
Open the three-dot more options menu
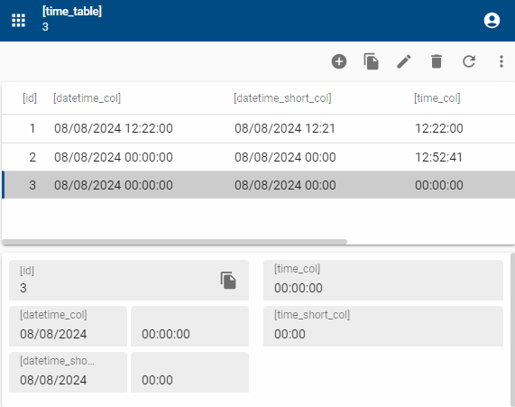click(501, 61)
